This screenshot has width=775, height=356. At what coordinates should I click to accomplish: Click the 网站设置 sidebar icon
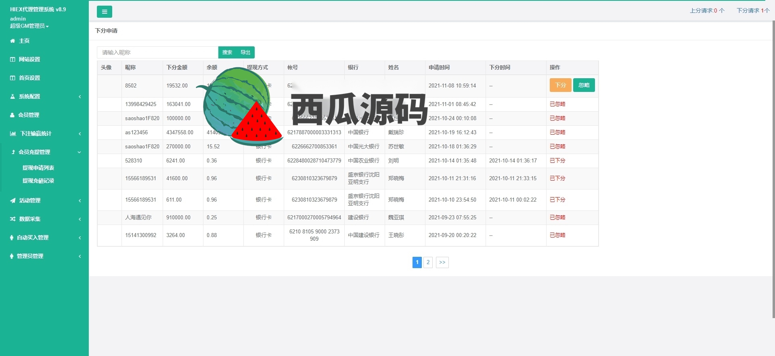click(13, 59)
